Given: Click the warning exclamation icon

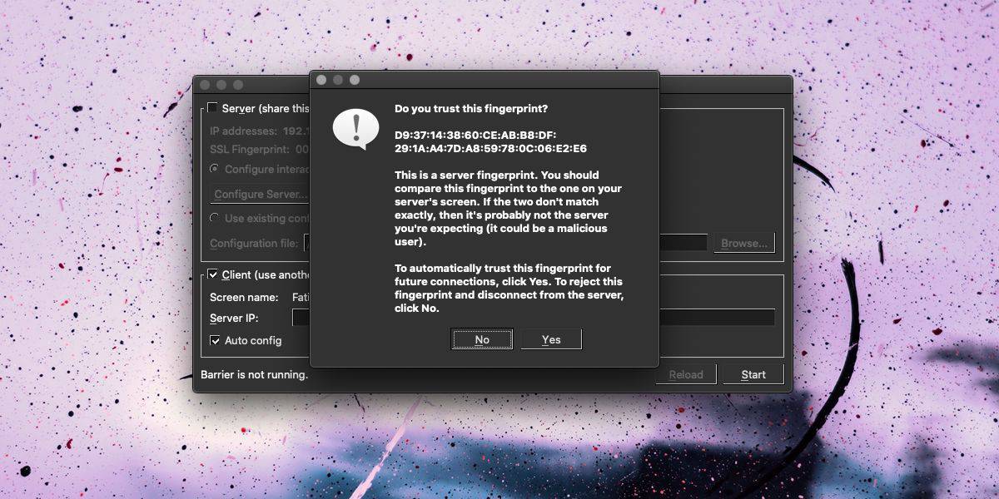Looking at the screenshot, I should point(356,130).
